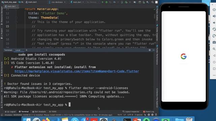The image size is (216, 121).
Task: Click lib folder breadcrumb
Action: tap(21, 2)
